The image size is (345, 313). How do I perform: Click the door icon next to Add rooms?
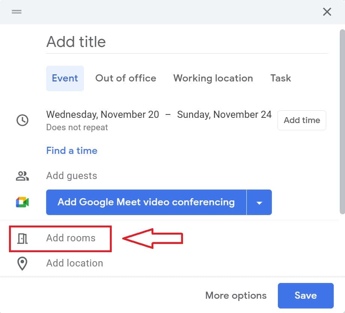click(x=22, y=238)
